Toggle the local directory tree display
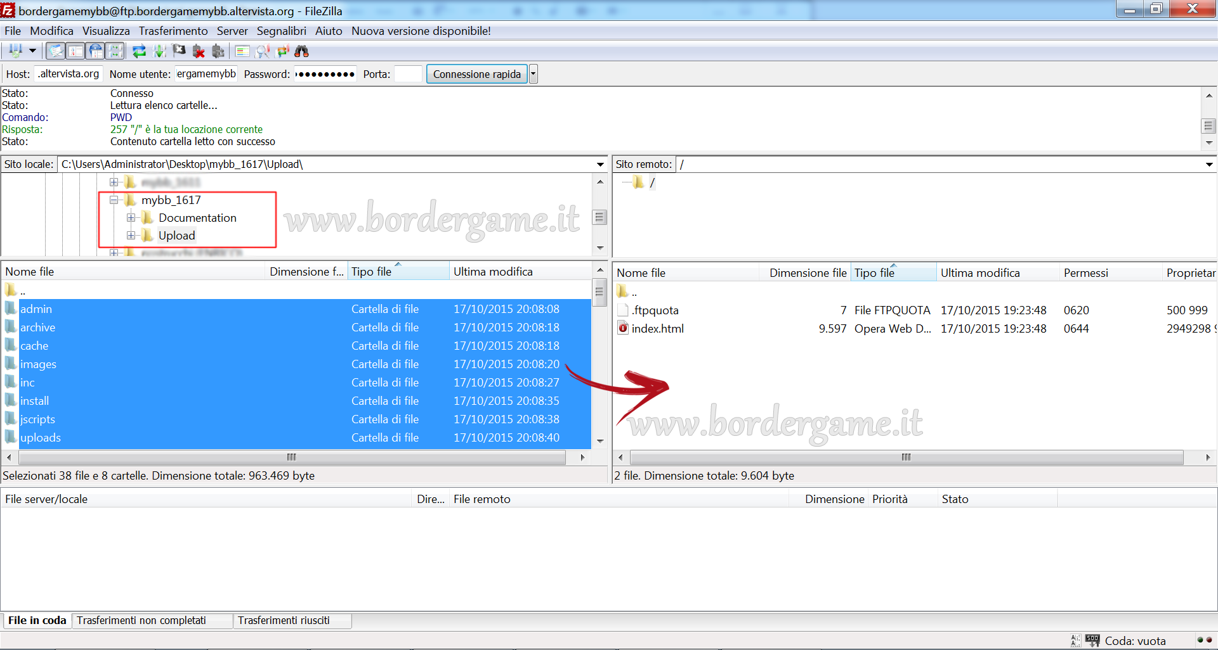The width and height of the screenshot is (1218, 650). tap(75, 51)
